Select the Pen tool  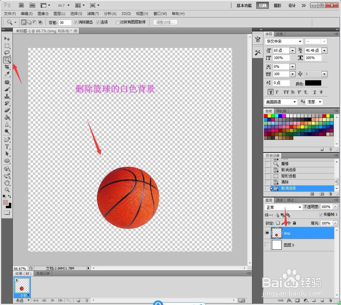click(x=7, y=139)
